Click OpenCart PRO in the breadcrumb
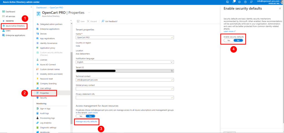Image resolution: width=284 pixels, height=133 pixels. (x=56, y=7)
